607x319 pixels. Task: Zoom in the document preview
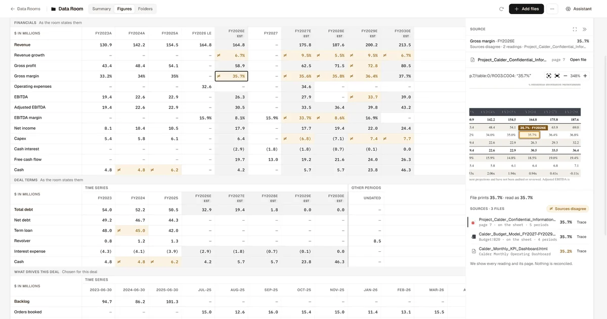point(585,76)
